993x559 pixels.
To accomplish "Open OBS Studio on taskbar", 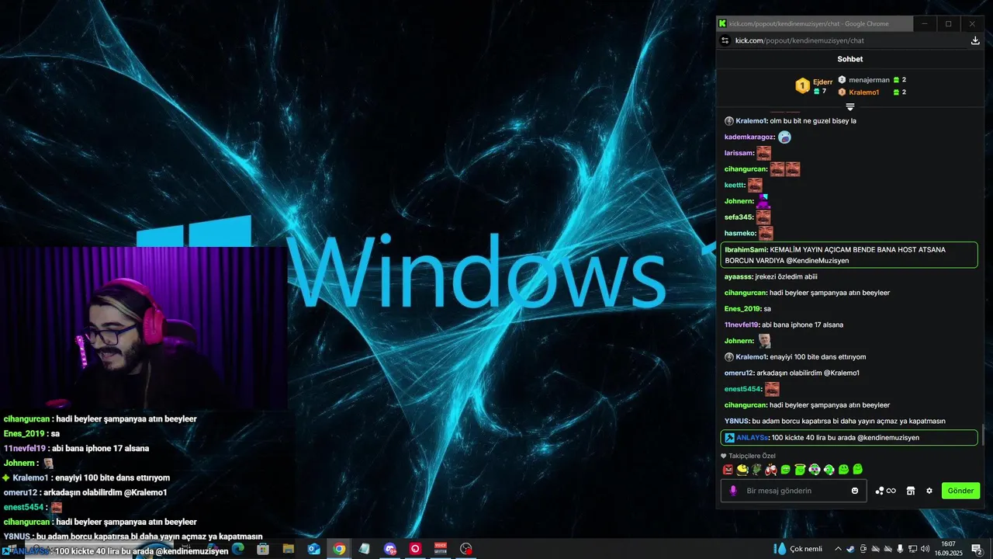I will coord(466,548).
